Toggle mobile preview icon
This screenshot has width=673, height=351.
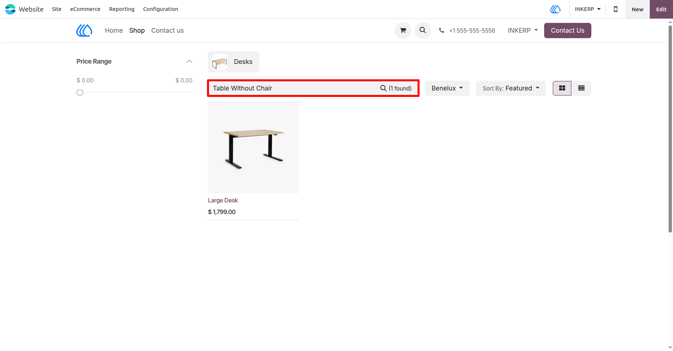pos(616,9)
